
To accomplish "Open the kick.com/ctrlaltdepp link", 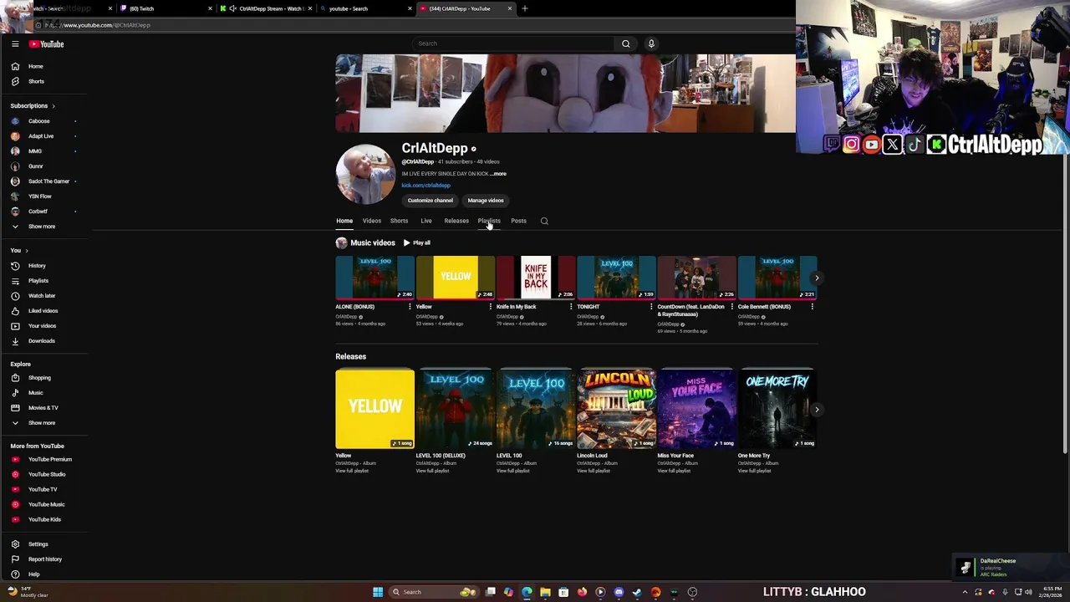I will [x=425, y=186].
